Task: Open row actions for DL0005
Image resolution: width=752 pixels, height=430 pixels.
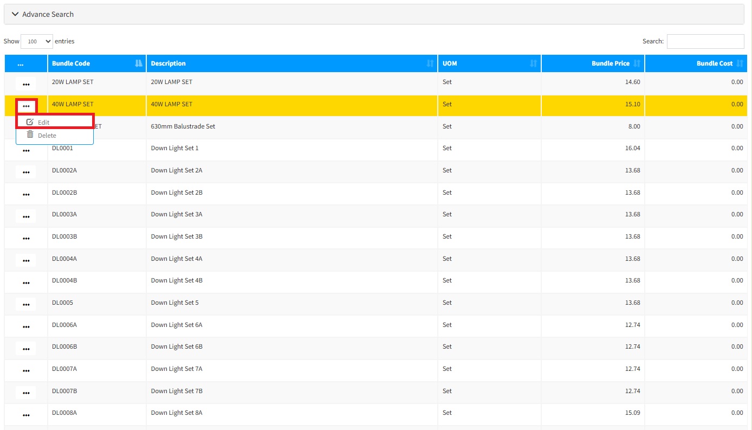Action: [26, 305]
